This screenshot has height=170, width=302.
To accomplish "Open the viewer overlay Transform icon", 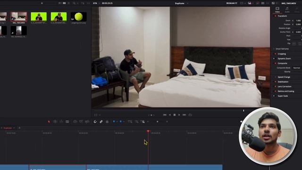I will tap(96, 115).
